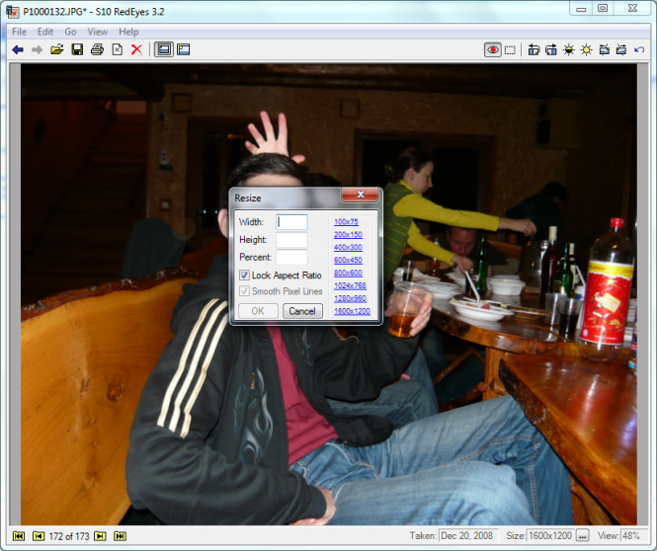Choose the 1280x960 preset size
657x551 pixels.
pos(351,298)
